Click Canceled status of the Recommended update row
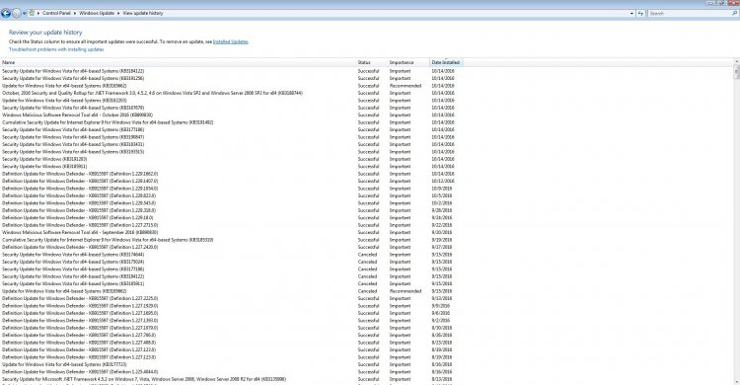The image size is (740, 385). coord(367,291)
